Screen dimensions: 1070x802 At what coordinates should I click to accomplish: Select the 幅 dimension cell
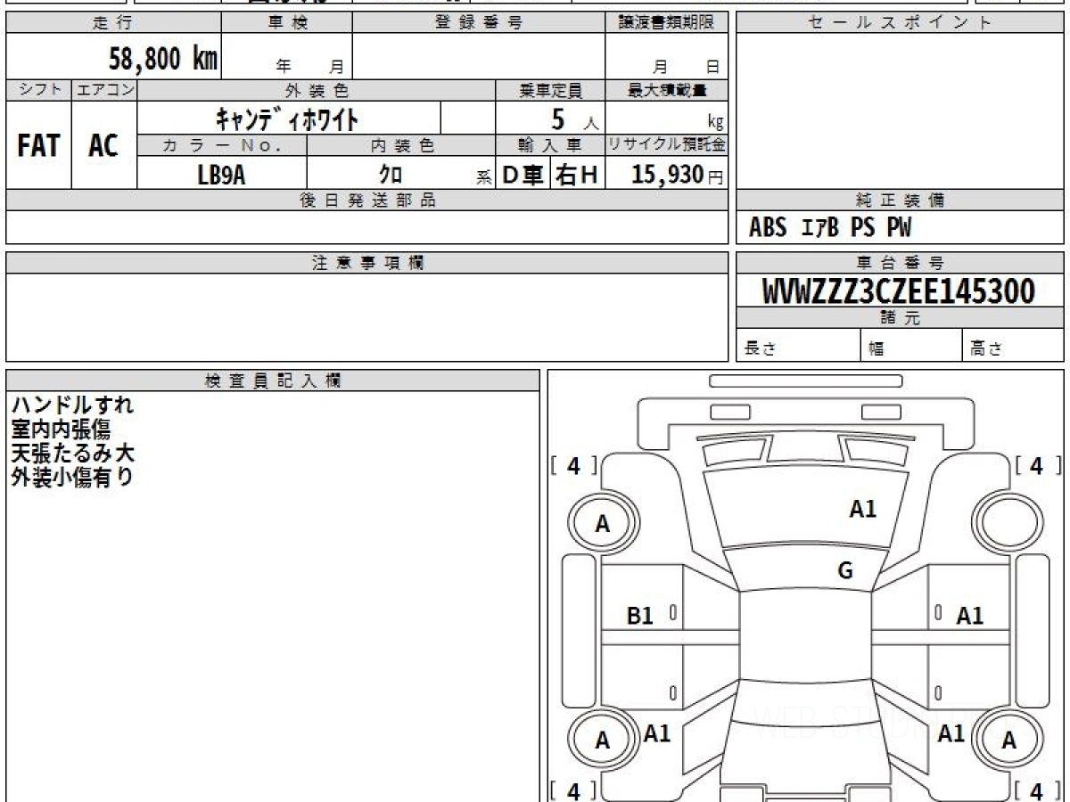pyautogui.click(x=912, y=346)
